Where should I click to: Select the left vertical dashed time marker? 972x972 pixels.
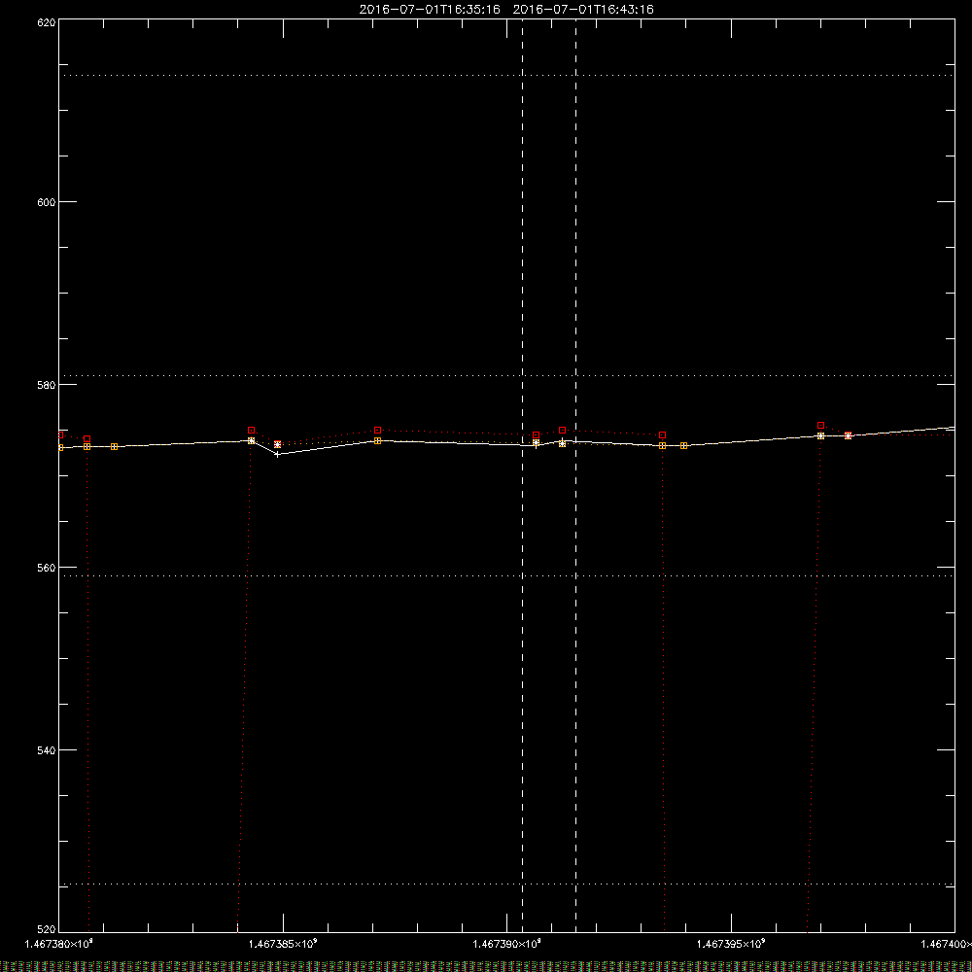(x=523, y=475)
